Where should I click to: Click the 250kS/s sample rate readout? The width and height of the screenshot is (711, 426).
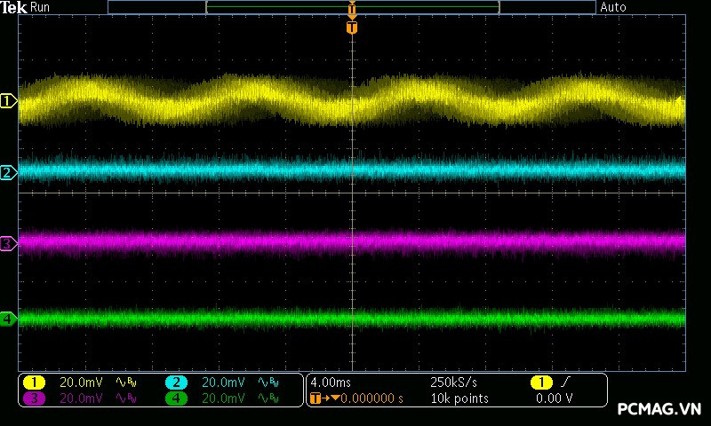point(453,383)
